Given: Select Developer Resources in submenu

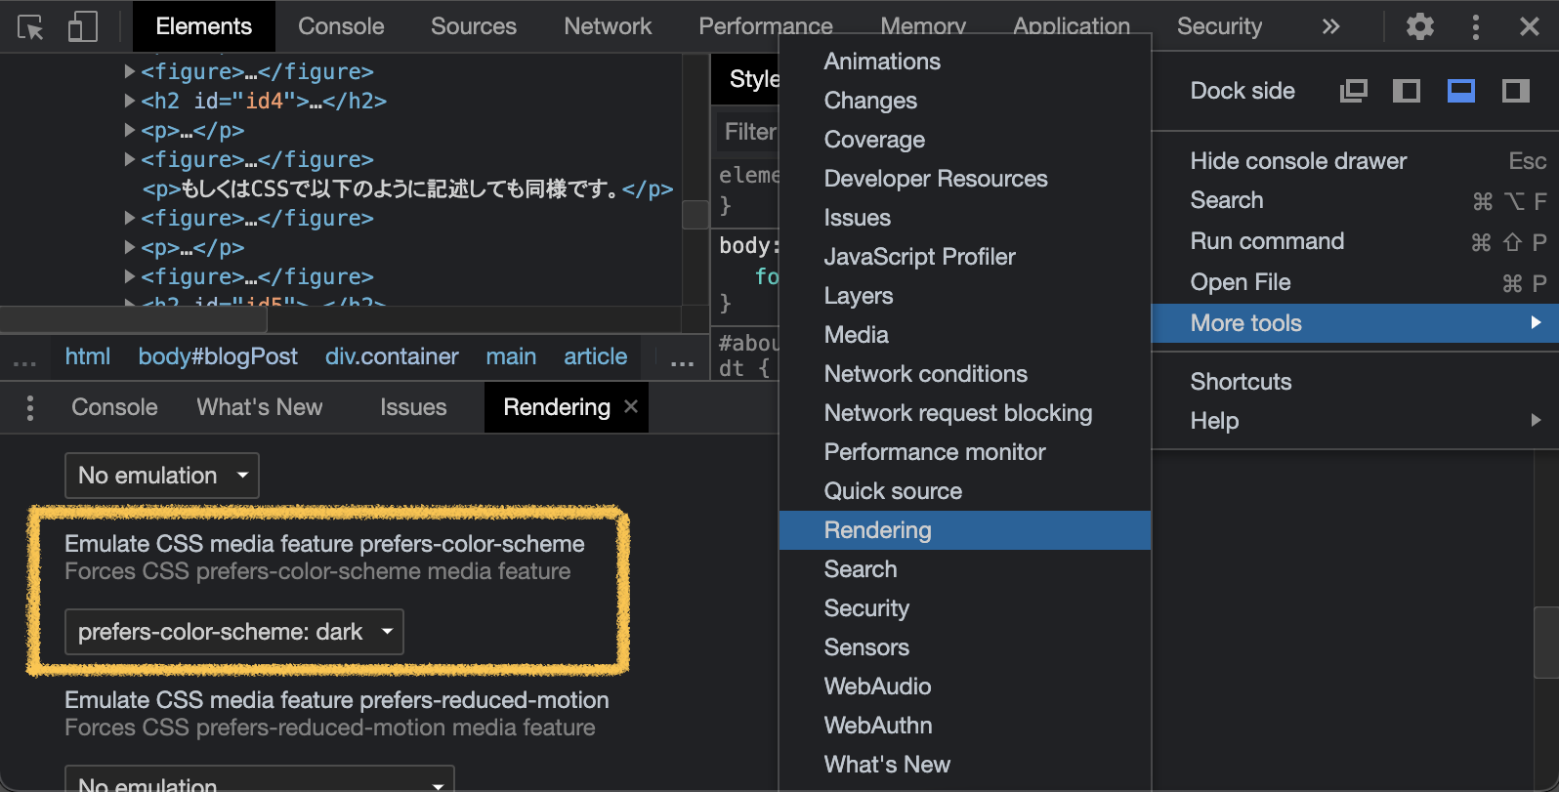Looking at the screenshot, I should point(965,179).
